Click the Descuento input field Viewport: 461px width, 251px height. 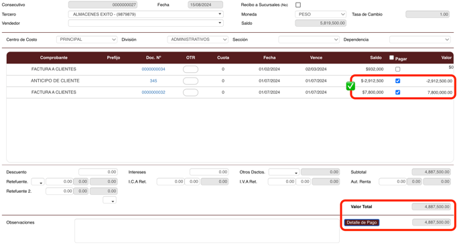98,172
